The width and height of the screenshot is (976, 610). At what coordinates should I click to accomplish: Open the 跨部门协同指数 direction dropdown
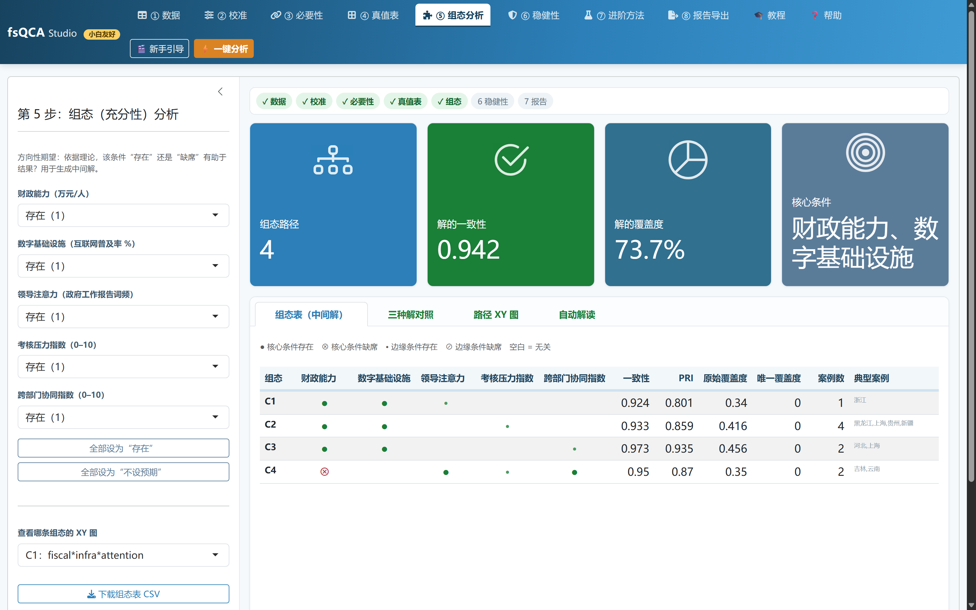point(124,417)
